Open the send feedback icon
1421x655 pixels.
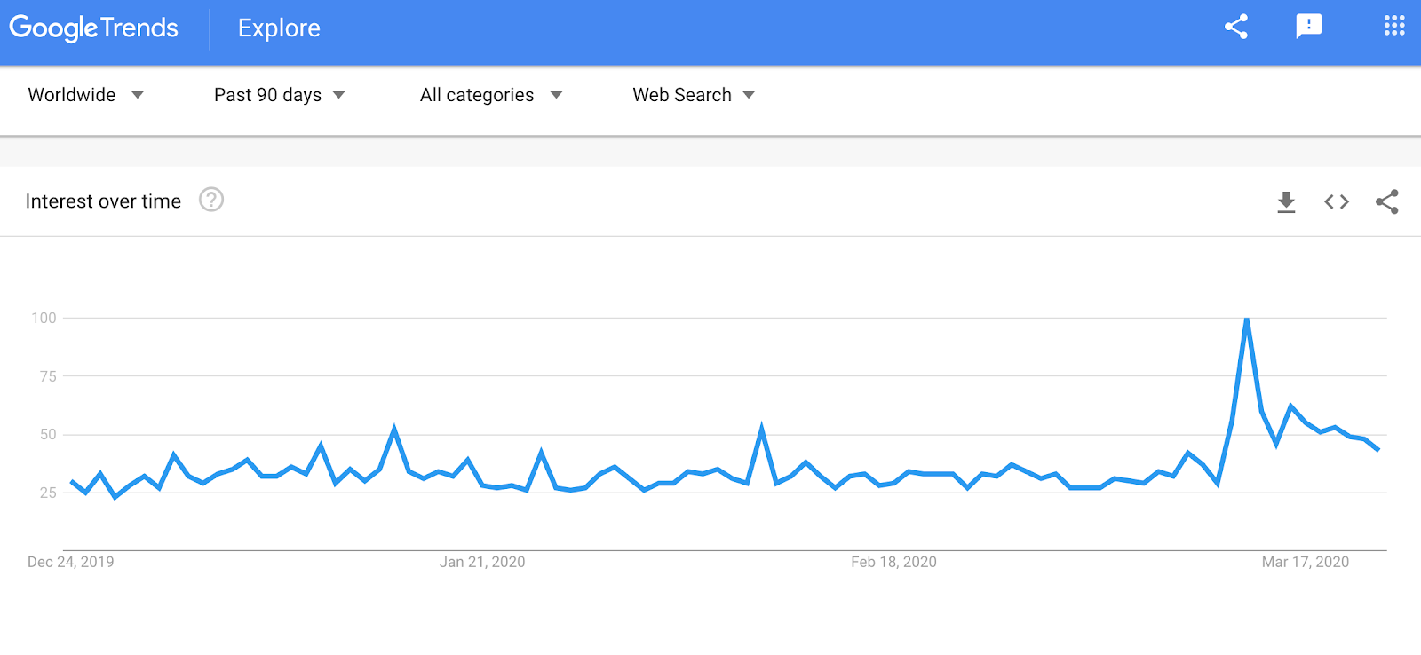tap(1308, 27)
